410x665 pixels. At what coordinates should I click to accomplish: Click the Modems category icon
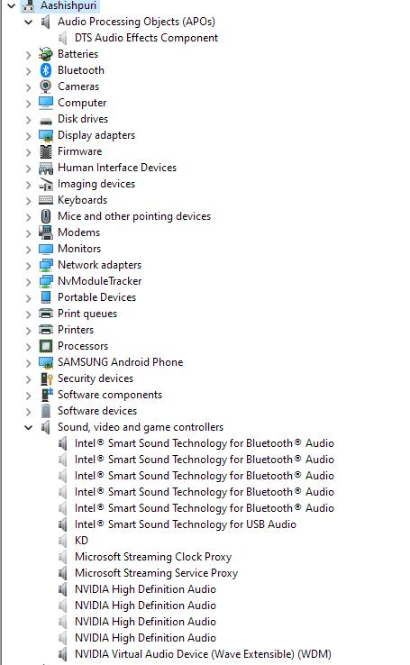(46, 232)
